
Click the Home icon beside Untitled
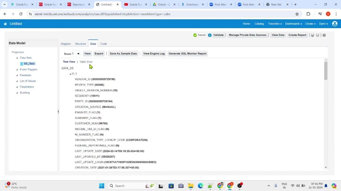coord(5,24)
